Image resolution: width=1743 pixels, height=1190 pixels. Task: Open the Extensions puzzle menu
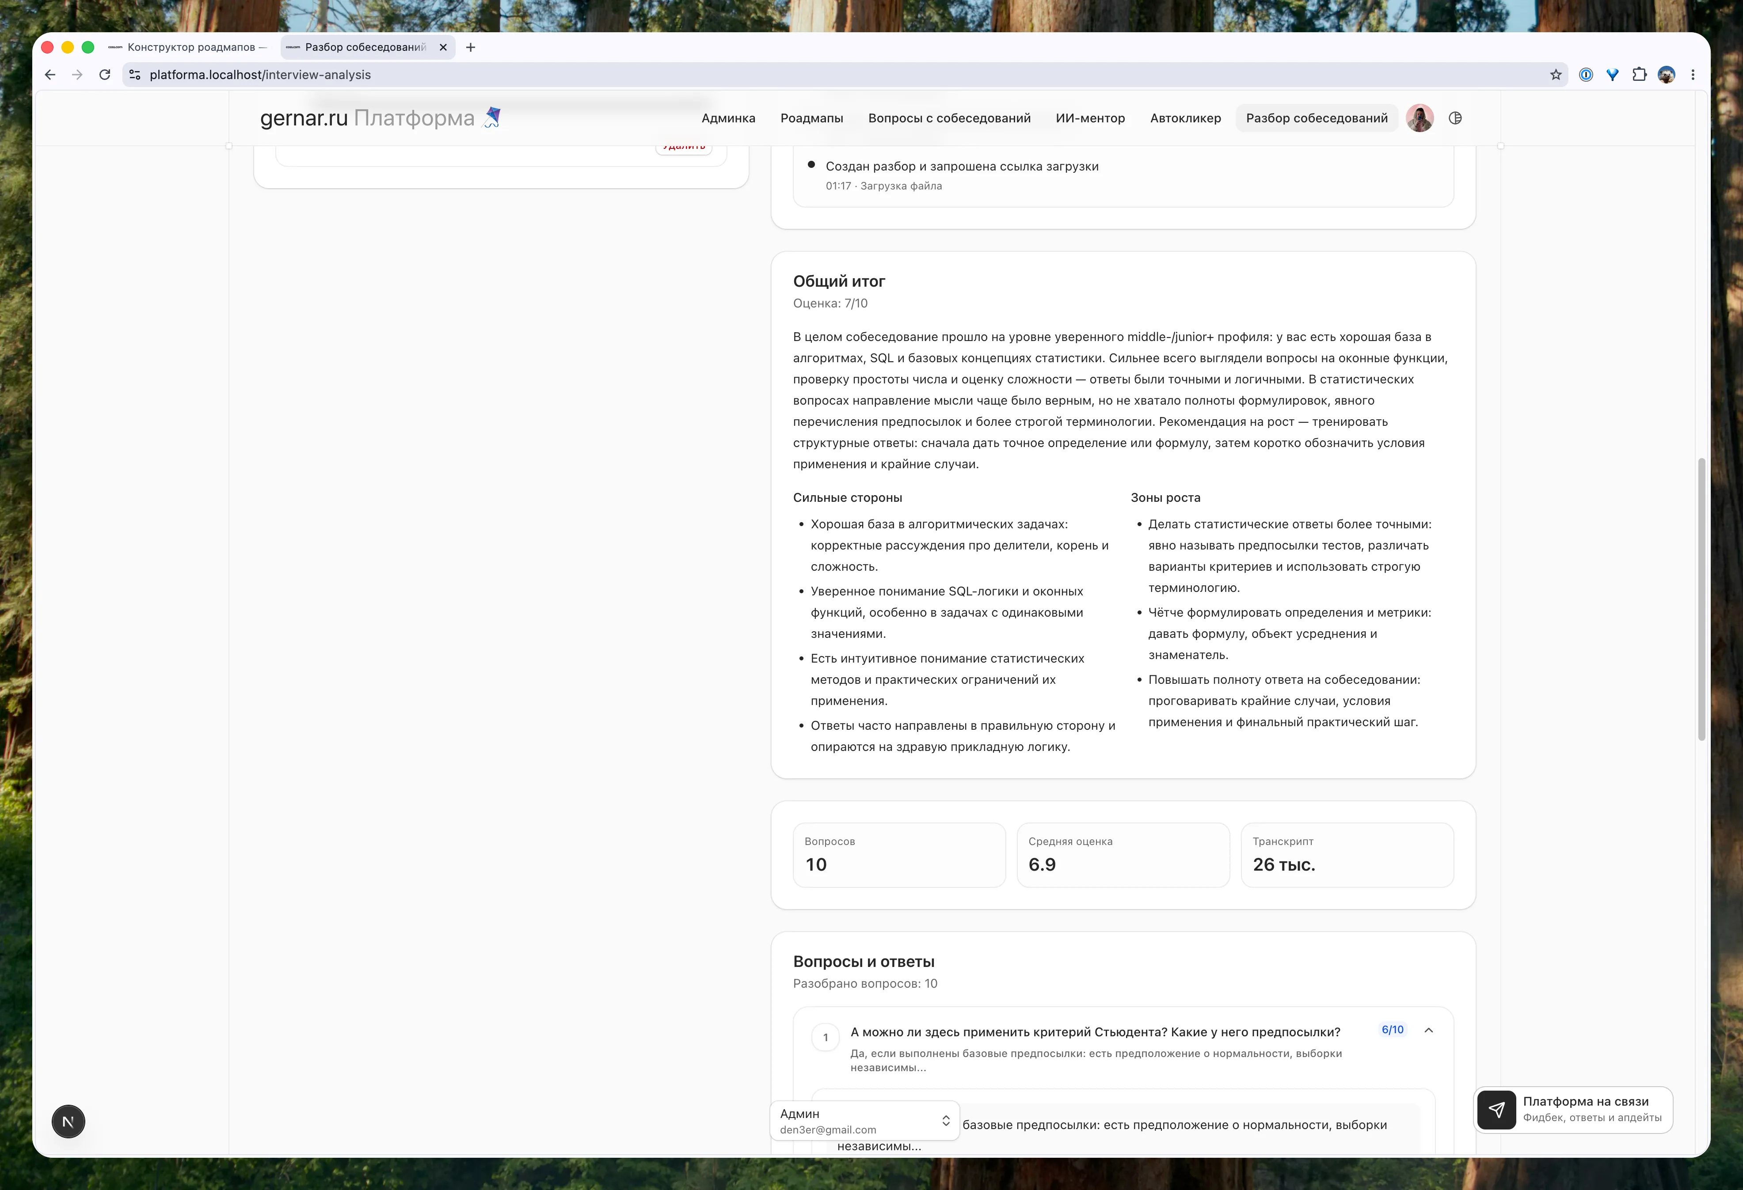click(x=1640, y=75)
